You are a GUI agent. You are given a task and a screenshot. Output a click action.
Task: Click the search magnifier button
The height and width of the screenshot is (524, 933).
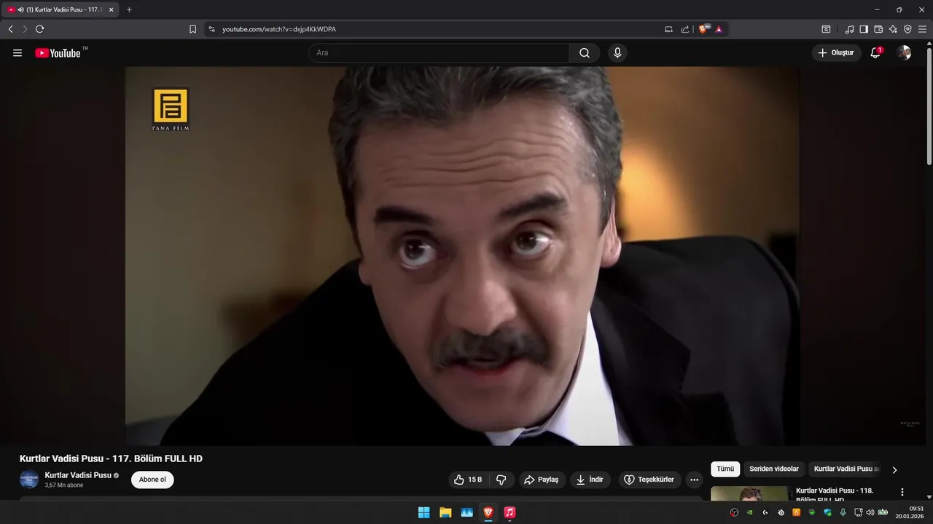(585, 53)
